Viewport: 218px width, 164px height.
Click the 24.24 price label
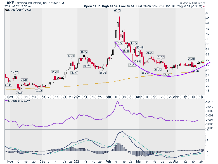point(55,72)
